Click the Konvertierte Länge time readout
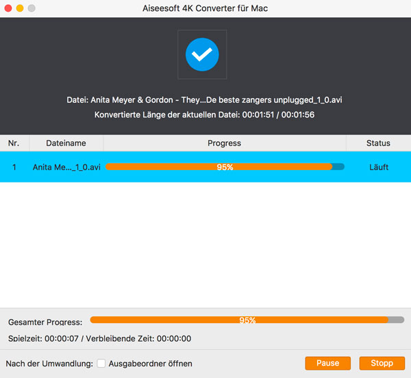The height and width of the screenshot is (378, 411). pyautogui.click(x=205, y=114)
